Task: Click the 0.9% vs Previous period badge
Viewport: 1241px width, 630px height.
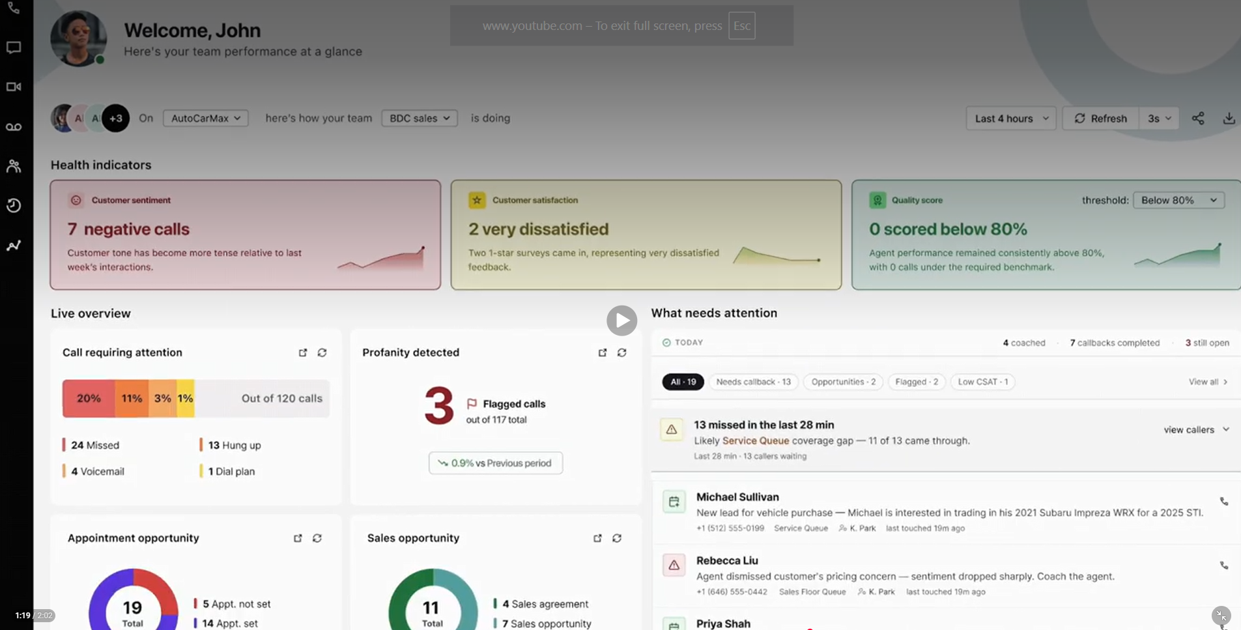Action: pyautogui.click(x=496, y=463)
